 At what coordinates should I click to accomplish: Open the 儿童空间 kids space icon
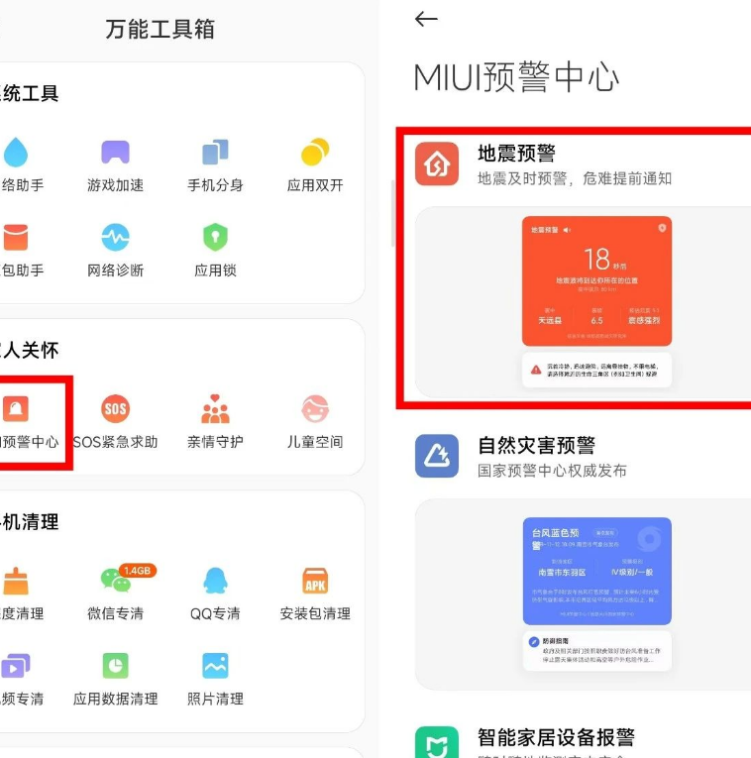pyautogui.click(x=315, y=409)
